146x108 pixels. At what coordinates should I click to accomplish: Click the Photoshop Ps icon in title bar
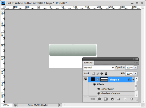[3, 3]
